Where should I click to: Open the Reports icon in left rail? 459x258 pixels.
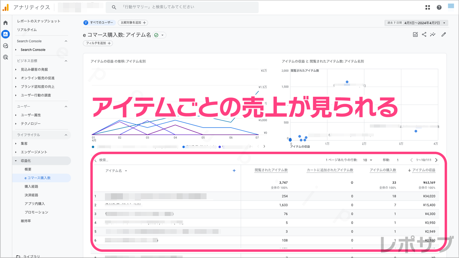tap(5, 34)
